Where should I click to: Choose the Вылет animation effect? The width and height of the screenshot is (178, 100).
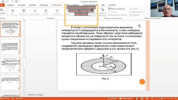point(46,12)
